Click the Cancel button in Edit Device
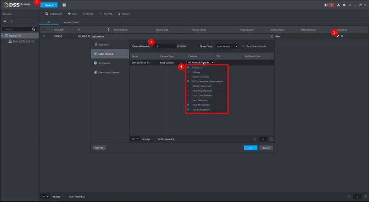Viewport: 369px width, 202px height. [x=266, y=148]
